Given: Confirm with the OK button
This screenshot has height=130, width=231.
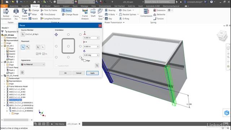Looking at the screenshot, I should coord(65,73).
